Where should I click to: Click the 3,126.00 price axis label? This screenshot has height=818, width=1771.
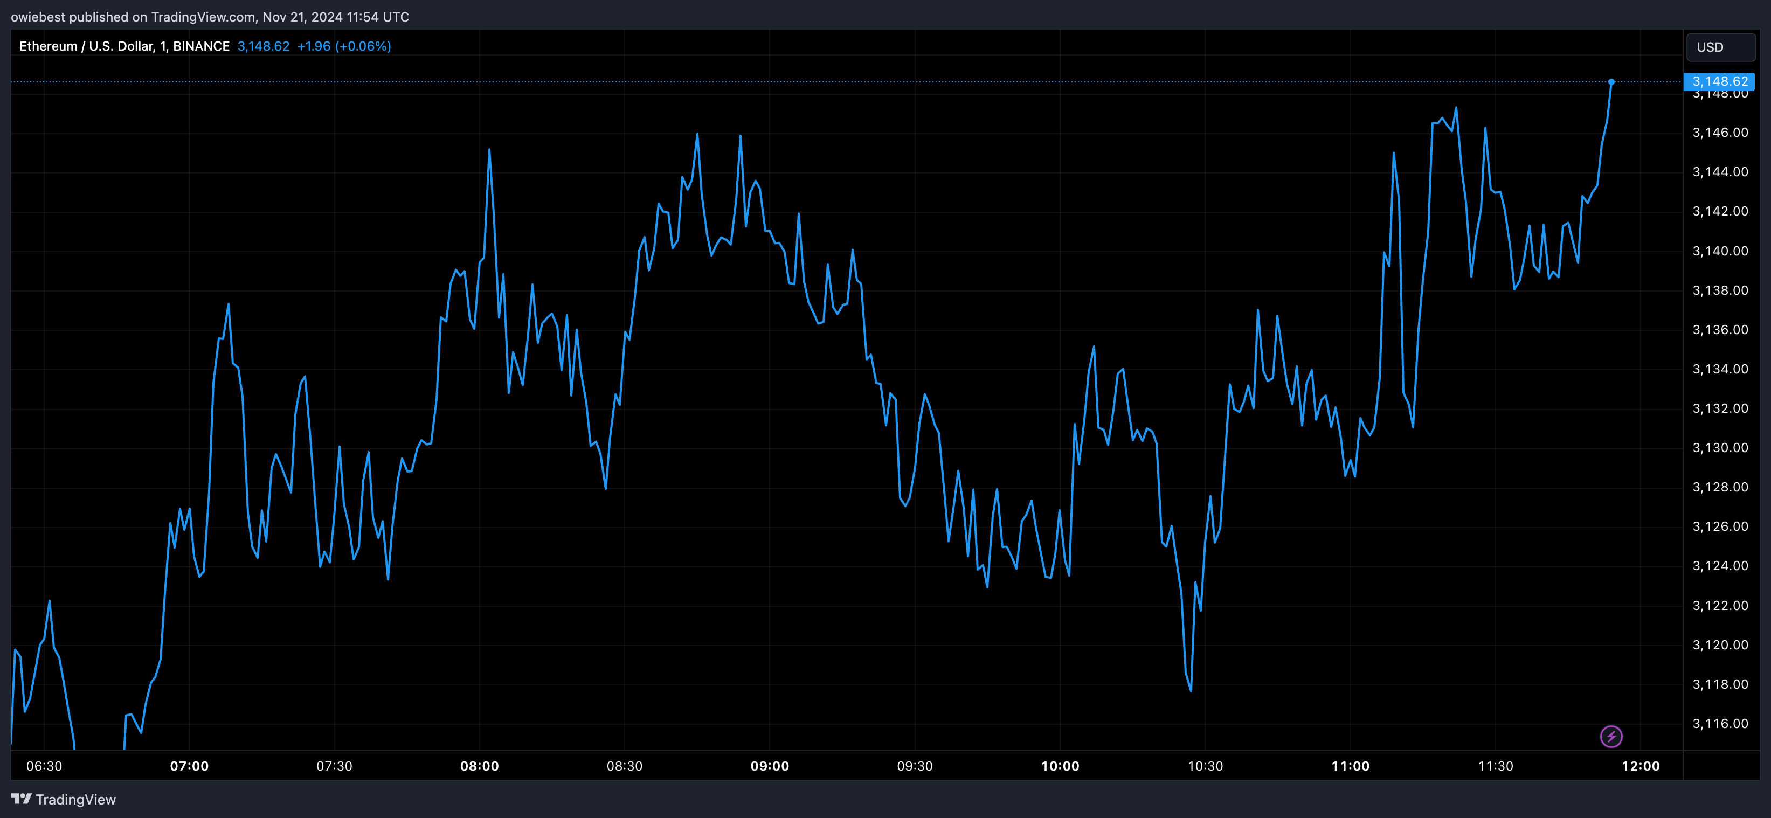(1720, 526)
